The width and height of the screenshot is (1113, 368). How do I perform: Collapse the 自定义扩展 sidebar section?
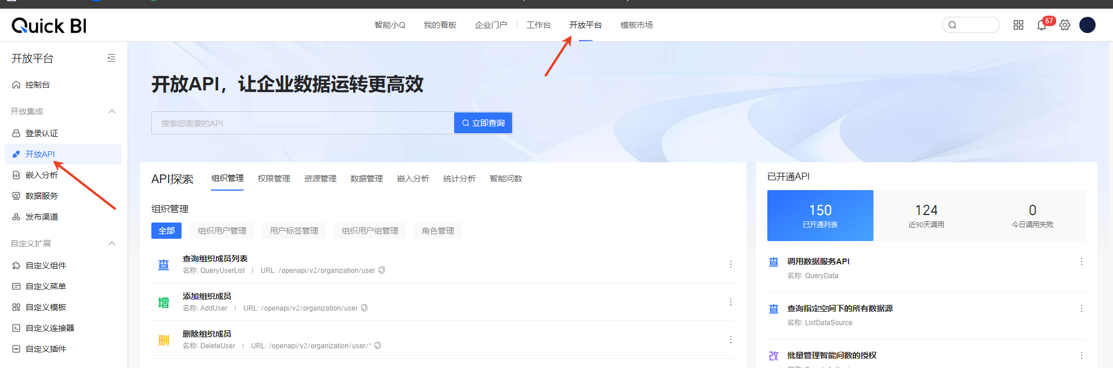112,243
